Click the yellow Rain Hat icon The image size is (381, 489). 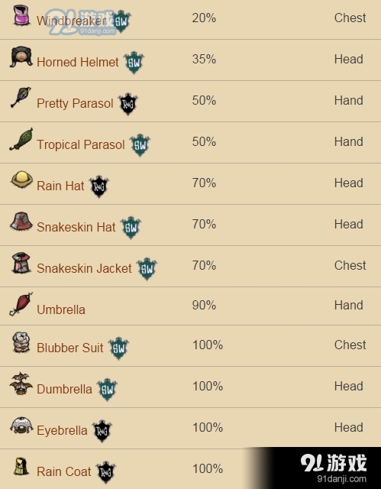21,180
